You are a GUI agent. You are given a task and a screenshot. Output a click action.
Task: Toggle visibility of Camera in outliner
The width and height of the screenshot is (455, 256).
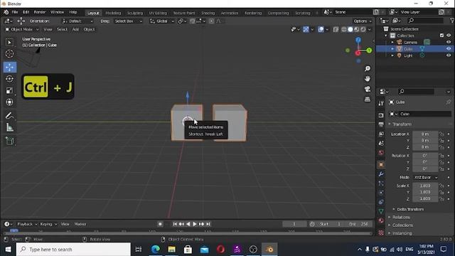pyautogui.click(x=449, y=42)
